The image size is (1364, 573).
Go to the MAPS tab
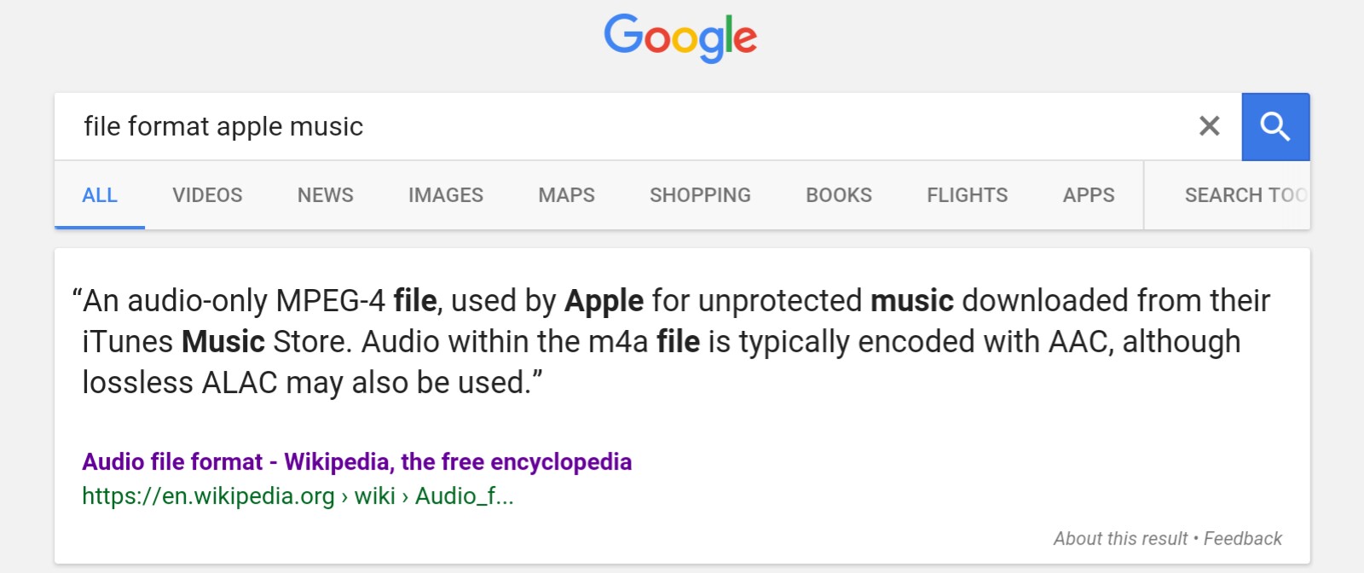coord(566,195)
